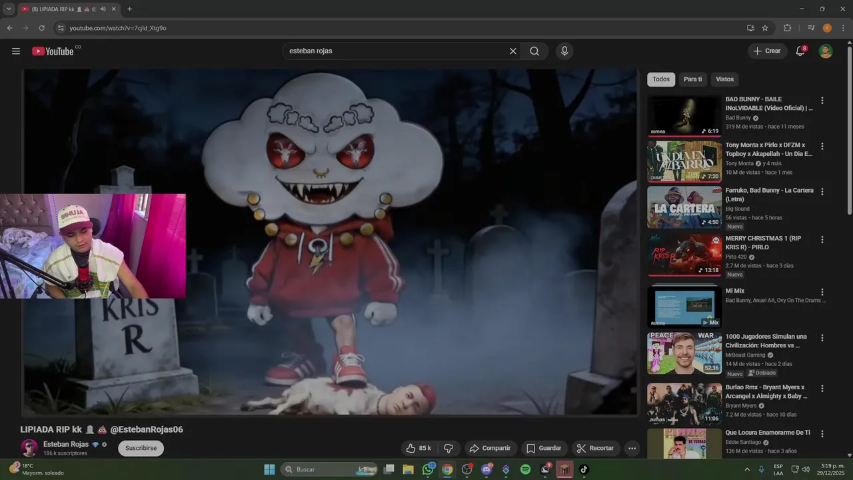The width and height of the screenshot is (853, 480).
Task: Open Discord from the taskbar
Action: coord(486,469)
